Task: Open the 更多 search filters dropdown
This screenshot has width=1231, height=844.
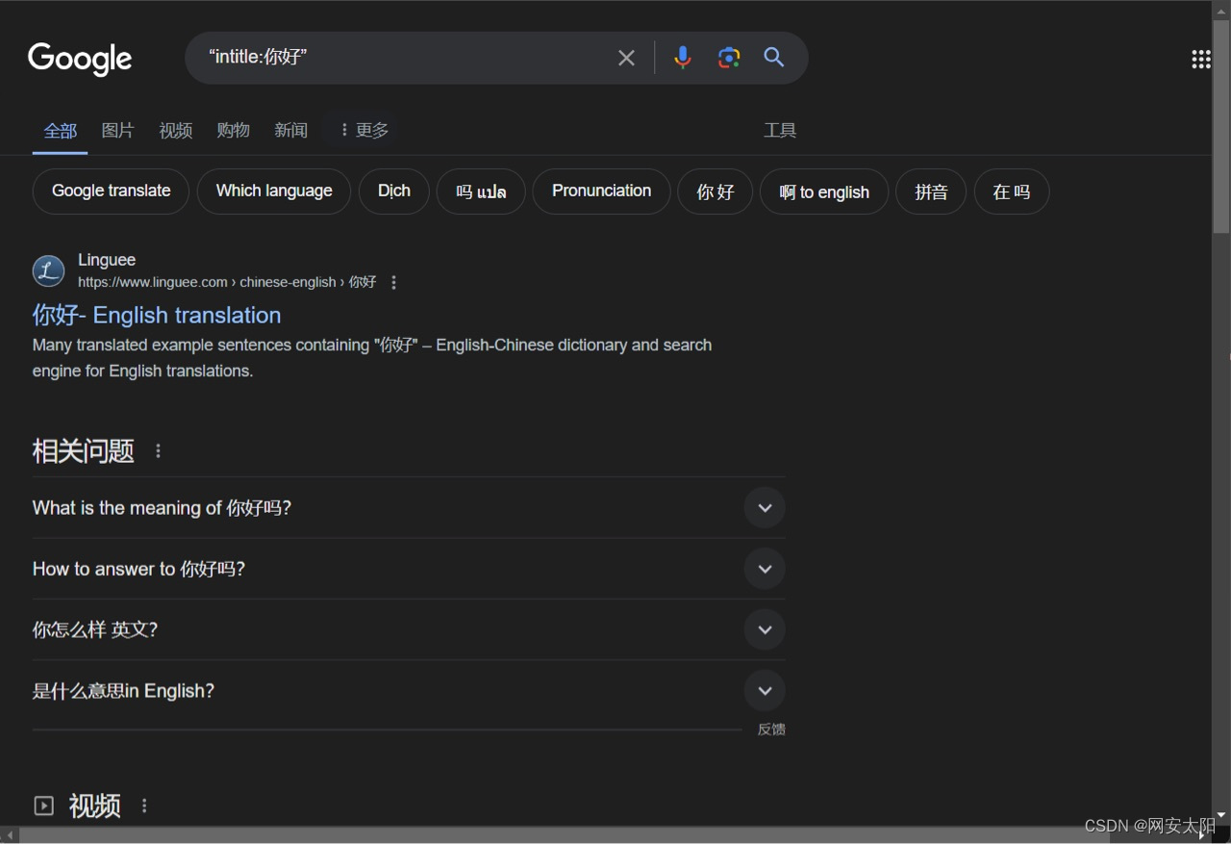Action: 363,130
